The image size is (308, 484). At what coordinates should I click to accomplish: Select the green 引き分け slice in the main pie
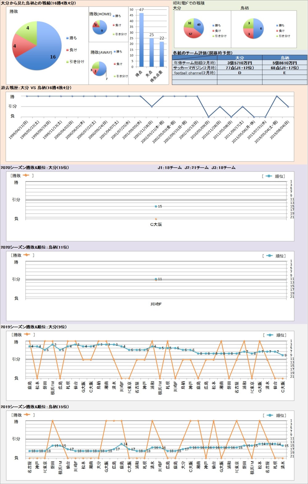tap(28, 31)
